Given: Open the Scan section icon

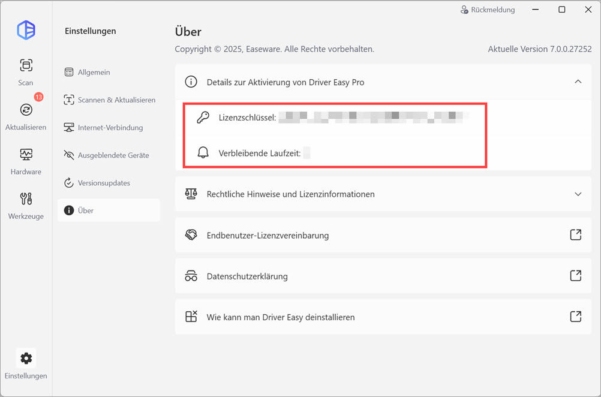Looking at the screenshot, I should click(x=26, y=65).
